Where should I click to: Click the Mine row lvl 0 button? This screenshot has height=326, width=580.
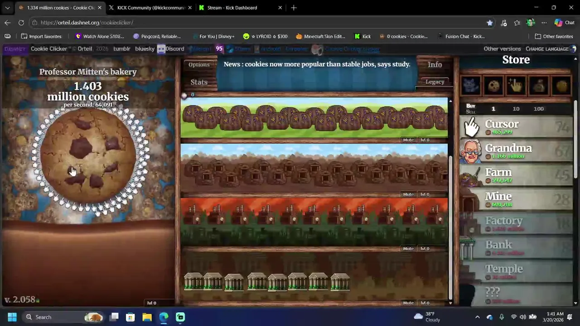point(425,194)
